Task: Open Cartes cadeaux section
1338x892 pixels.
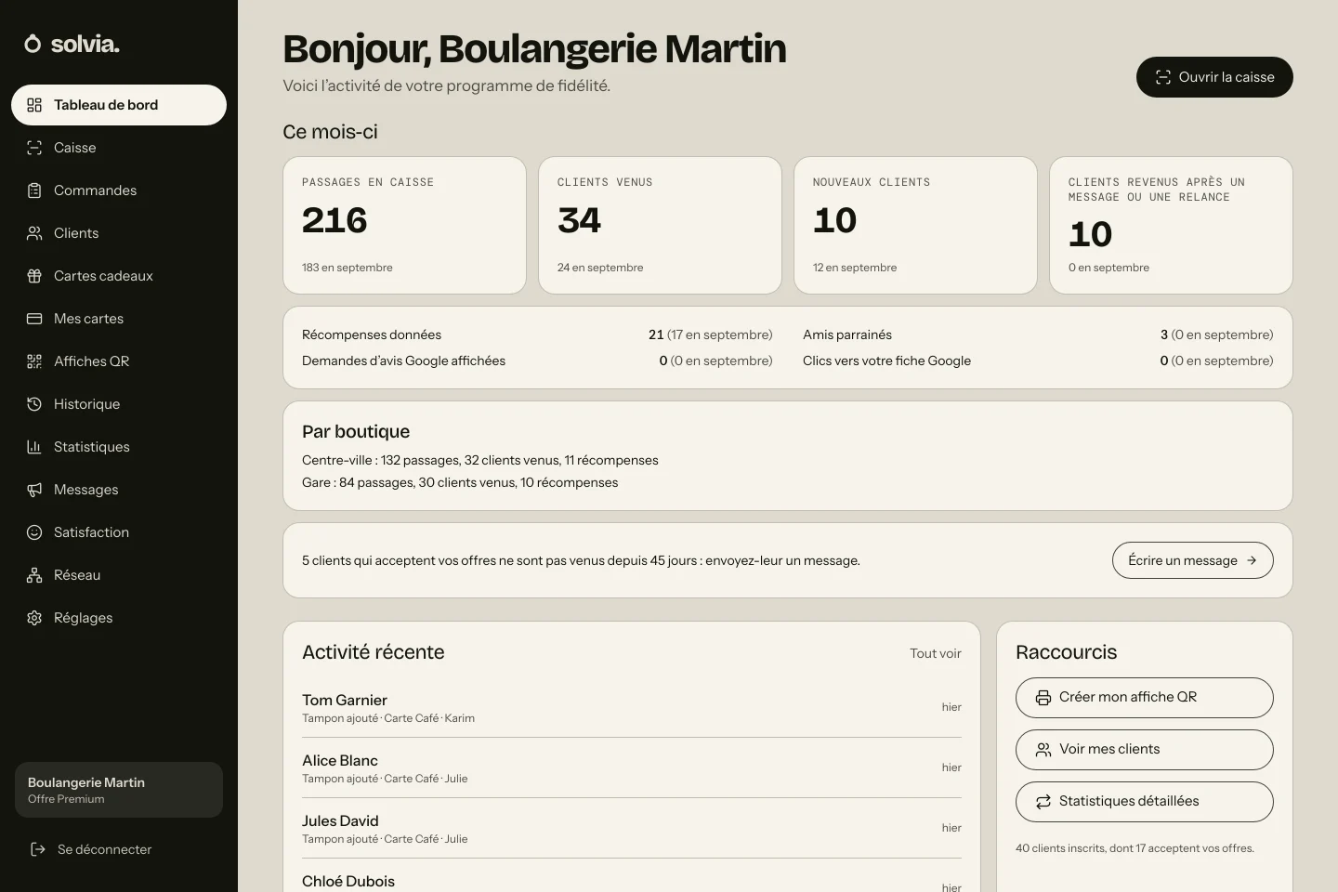Action: [119, 276]
